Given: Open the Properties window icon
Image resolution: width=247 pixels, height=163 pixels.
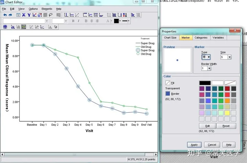Looking at the screenshot, I should [18, 15].
